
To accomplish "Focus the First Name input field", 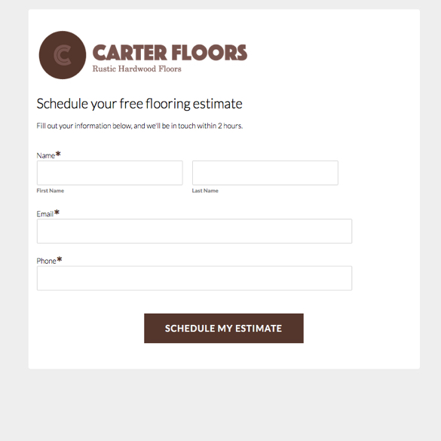I will 110,173.
